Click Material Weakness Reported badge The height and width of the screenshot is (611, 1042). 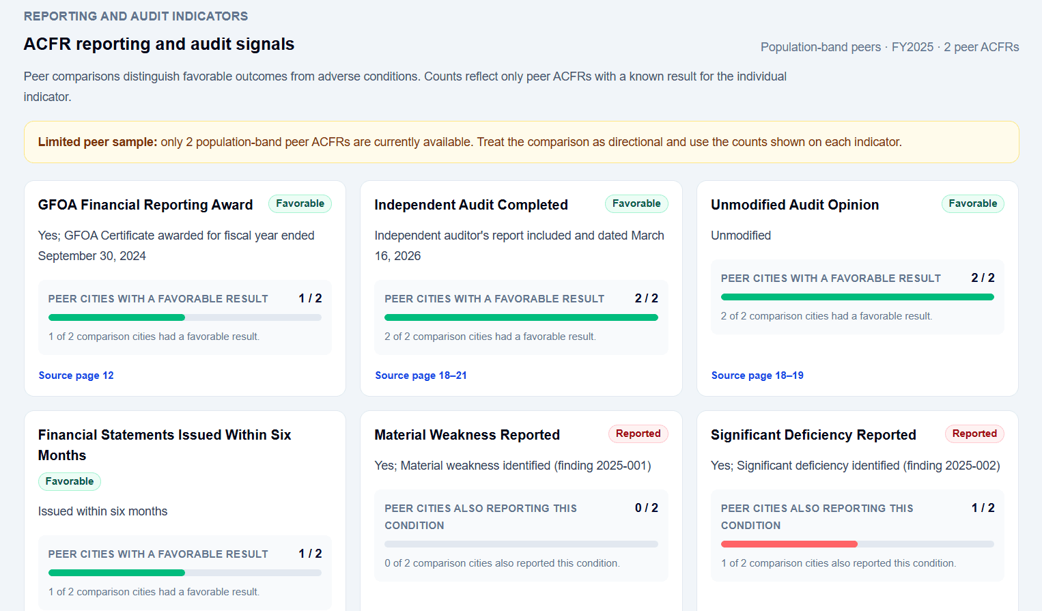[x=638, y=434]
